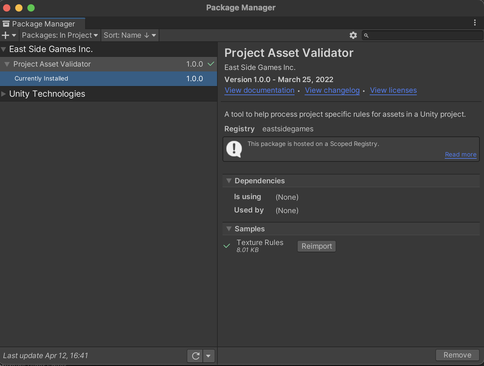Open the View documentation link
Viewport: 484px width, 366px height.
[x=260, y=90]
